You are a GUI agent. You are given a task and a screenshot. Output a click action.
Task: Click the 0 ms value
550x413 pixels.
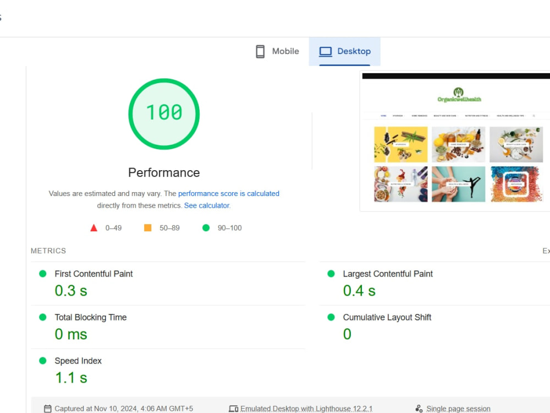[71, 334]
